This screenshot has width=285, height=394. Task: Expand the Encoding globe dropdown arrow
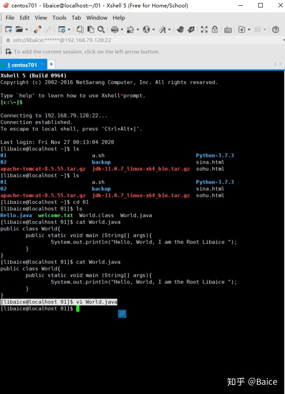(153, 30)
